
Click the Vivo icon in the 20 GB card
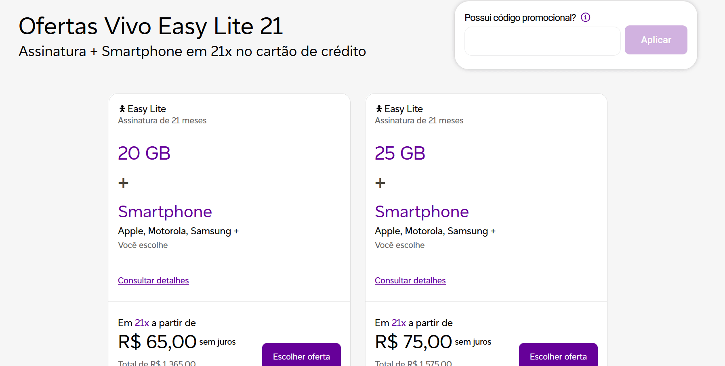pos(122,109)
